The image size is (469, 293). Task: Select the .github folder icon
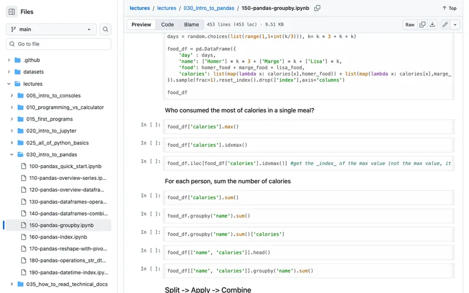[18, 60]
